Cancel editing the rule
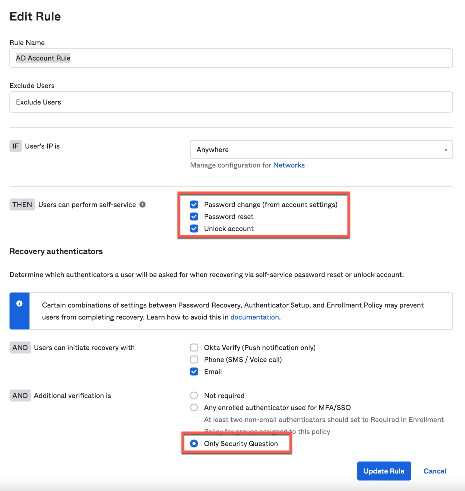 pos(435,471)
